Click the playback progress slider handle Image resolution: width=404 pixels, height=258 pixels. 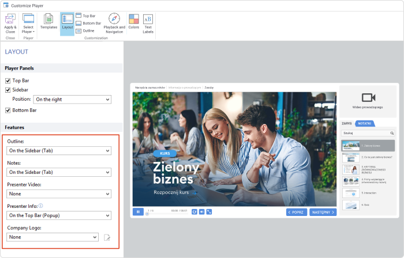pos(147,214)
